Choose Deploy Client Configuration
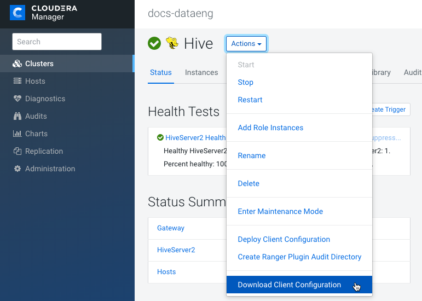 tap(284, 239)
